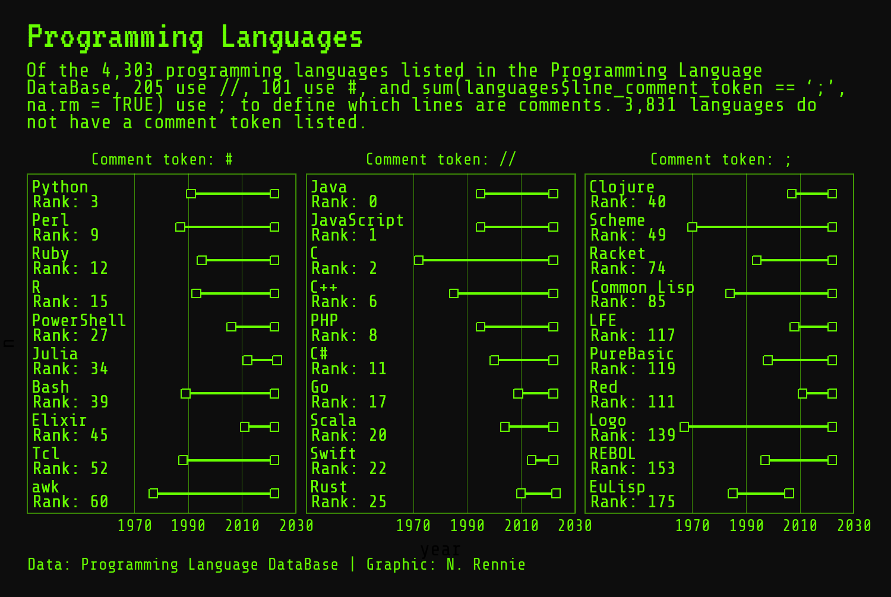Image resolution: width=891 pixels, height=597 pixels.
Task: Click the "Tcl Rank: 52" label
Action: tap(70, 461)
